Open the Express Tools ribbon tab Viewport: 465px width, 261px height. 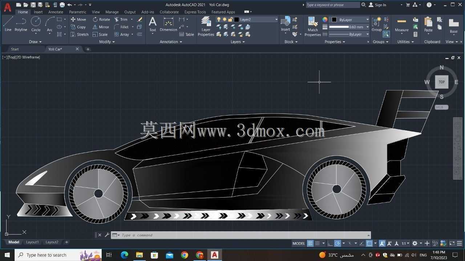tap(195, 12)
